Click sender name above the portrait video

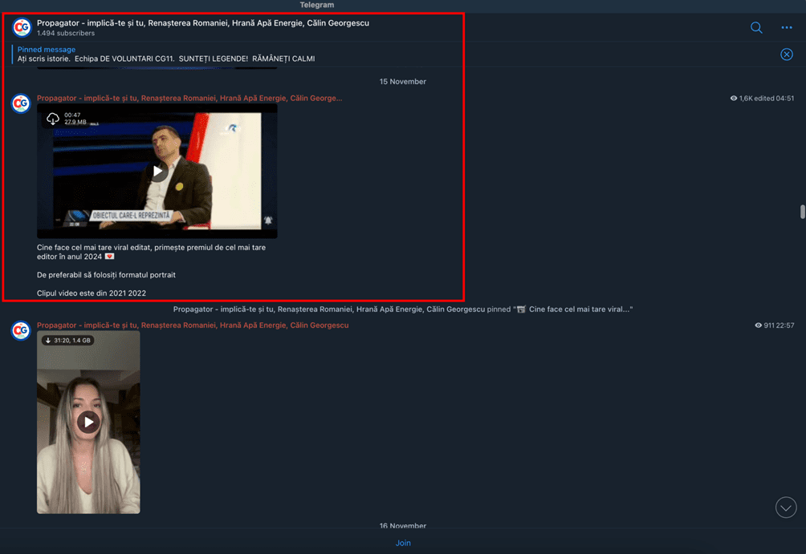pos(193,326)
